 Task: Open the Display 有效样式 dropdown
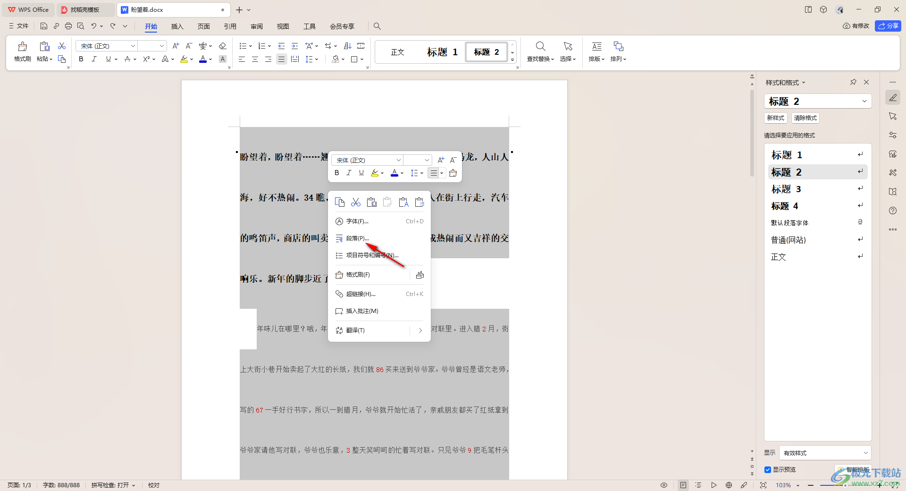click(x=825, y=453)
